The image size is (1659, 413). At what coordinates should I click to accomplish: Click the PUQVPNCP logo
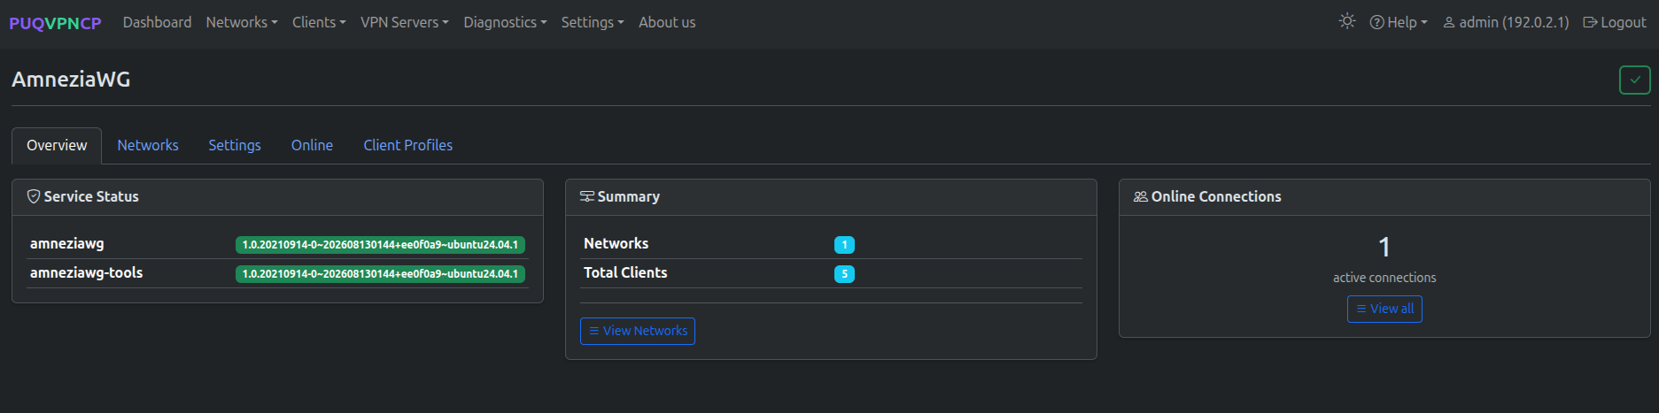(55, 23)
